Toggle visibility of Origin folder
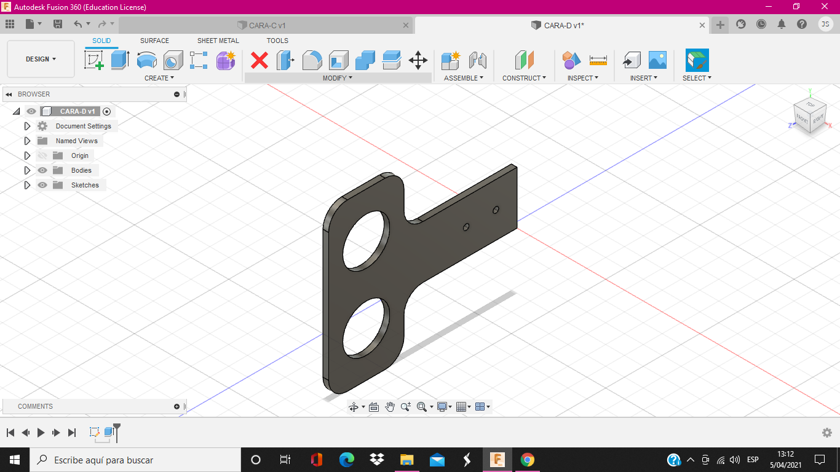The height and width of the screenshot is (472, 840). (x=42, y=155)
